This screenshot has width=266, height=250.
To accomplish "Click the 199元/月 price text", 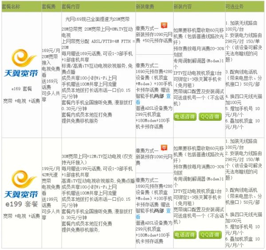I will 51,169.
